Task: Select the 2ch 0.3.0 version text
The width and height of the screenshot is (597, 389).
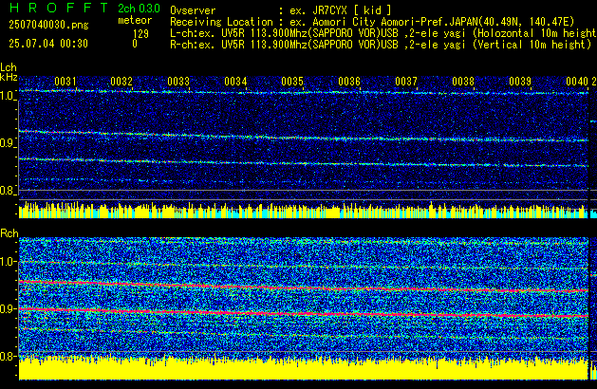Action: pyautogui.click(x=139, y=8)
